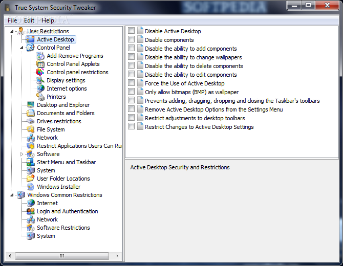Click the horizontal scrollbar thumb in tree panel
343x266 pixels.
(62, 256)
